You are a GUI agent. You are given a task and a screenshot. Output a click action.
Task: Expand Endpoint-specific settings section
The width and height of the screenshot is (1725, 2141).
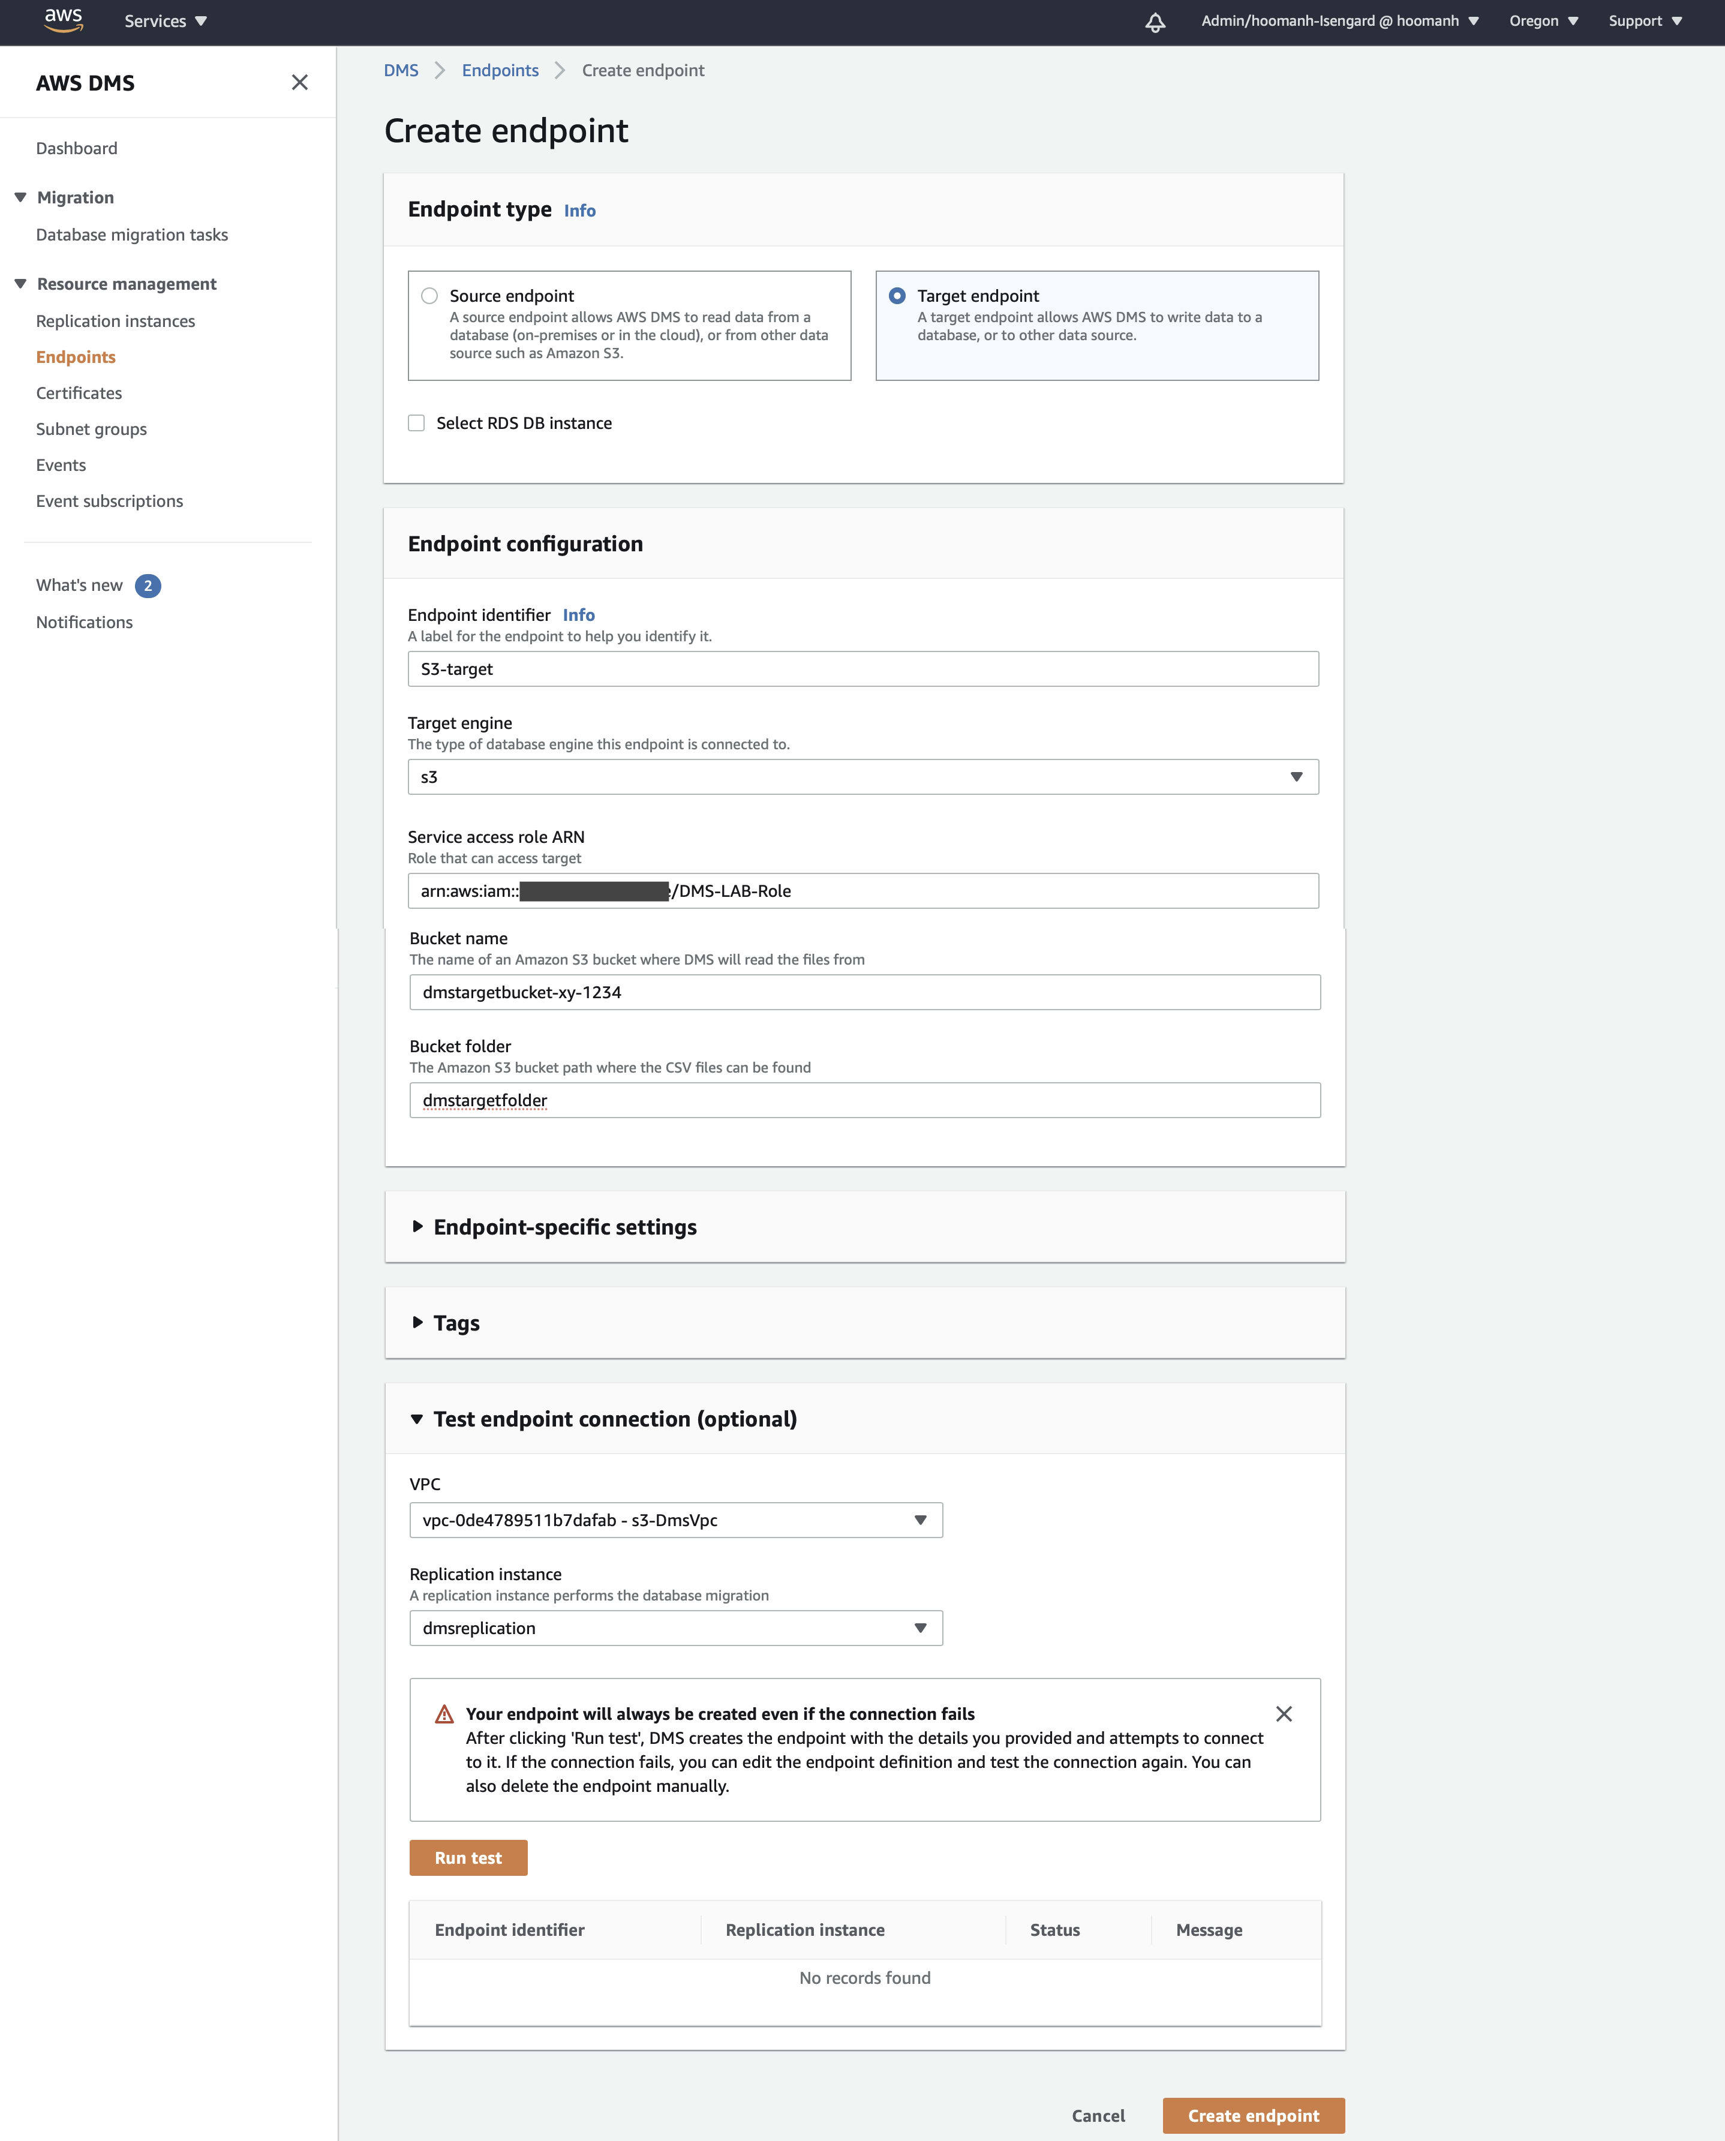tap(554, 1227)
